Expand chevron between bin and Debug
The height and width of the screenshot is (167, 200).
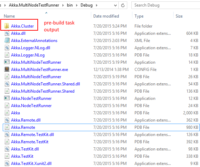pos(77,6)
